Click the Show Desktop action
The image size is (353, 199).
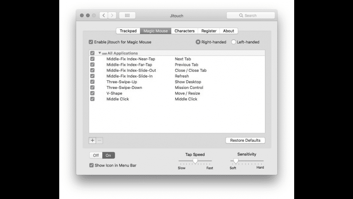[188, 82]
